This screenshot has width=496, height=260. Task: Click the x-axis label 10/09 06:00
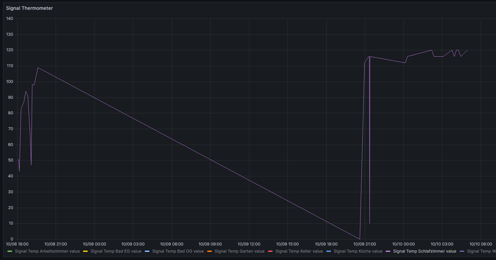coord(172,244)
